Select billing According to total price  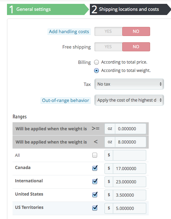(96, 62)
